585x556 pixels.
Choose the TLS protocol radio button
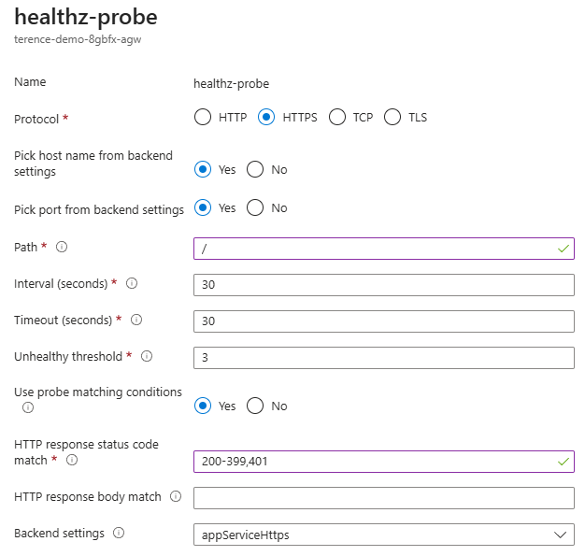pyautogui.click(x=392, y=117)
